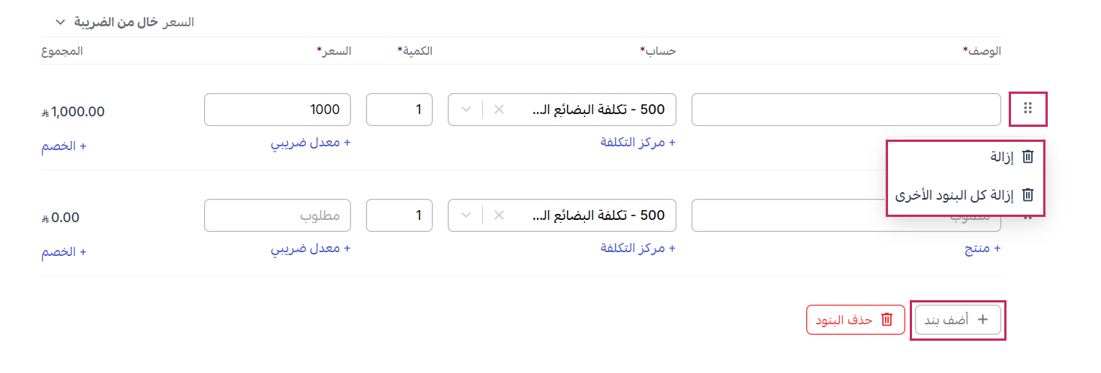The image size is (1101, 373).
Task: Clear first row account with X icon
Action: point(499,110)
